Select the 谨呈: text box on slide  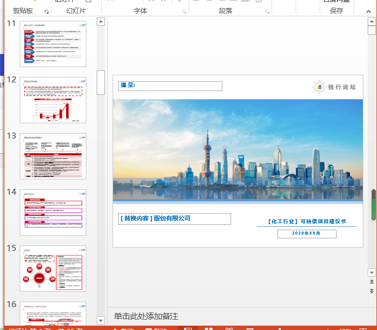170,86
